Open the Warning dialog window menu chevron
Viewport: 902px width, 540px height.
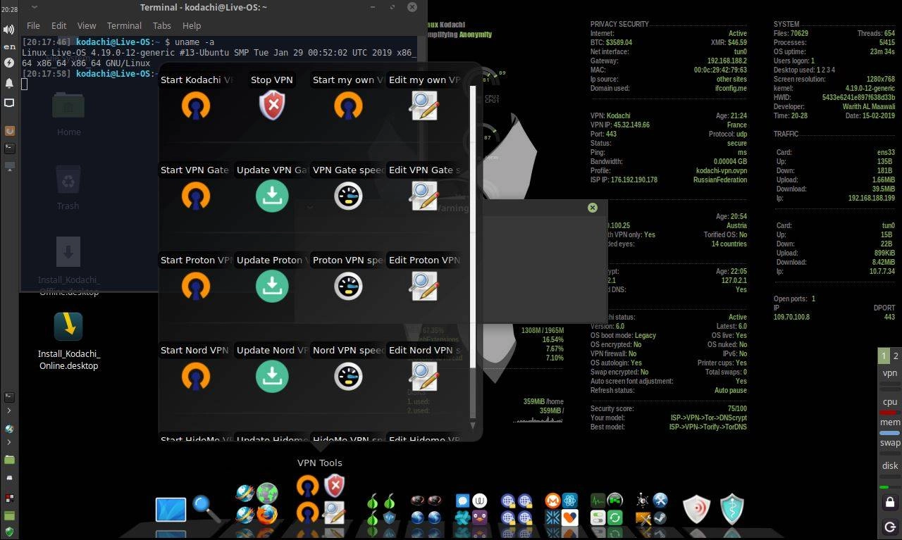coord(310,208)
